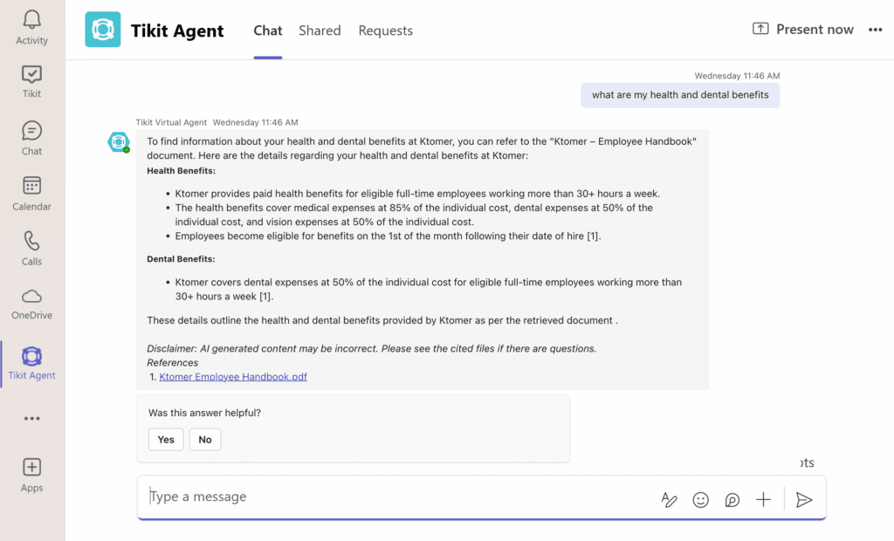Open more added apps ellipsis
894x541 pixels.
tap(31, 418)
